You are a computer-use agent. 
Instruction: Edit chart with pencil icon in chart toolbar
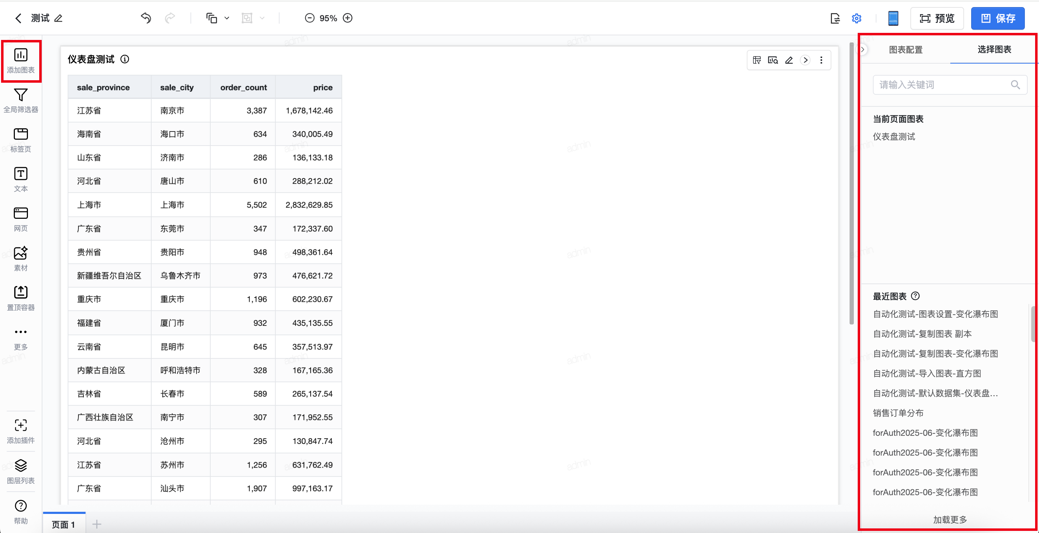tap(789, 60)
